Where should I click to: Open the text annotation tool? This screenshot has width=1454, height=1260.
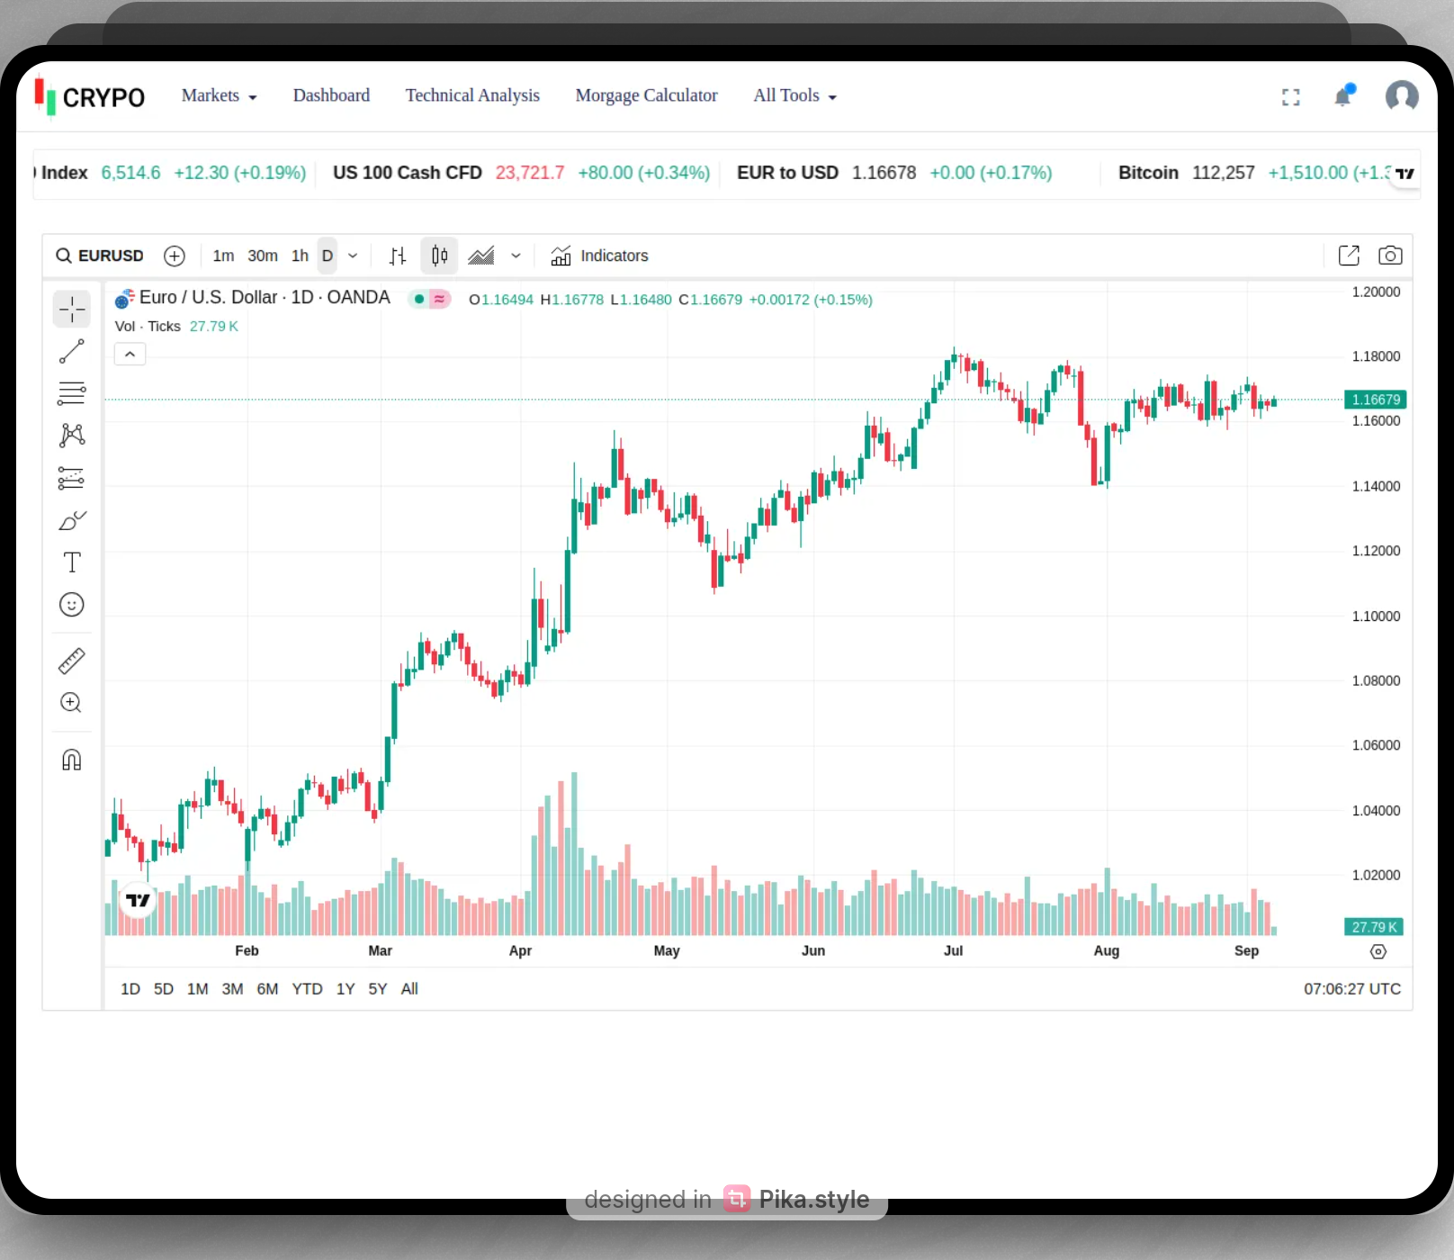point(72,562)
